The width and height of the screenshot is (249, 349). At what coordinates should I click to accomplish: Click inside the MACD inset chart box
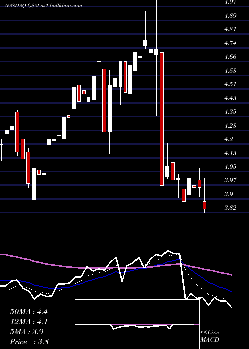point(137,324)
